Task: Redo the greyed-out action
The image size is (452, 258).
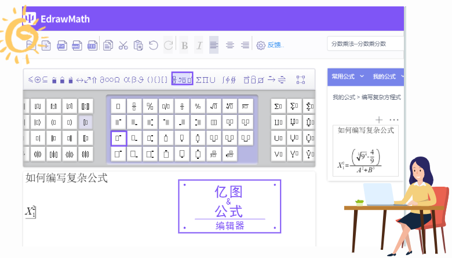Action: (x=169, y=45)
